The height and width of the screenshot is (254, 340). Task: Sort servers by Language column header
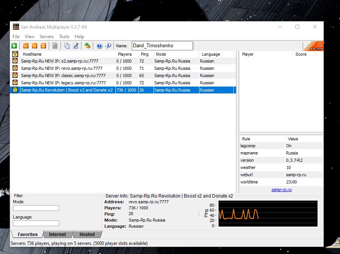coord(216,54)
